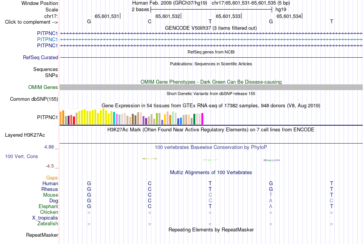The width and height of the screenshot is (363, 244).
Task: Click 'Short Genetic Variants from dbSNP release 155'
Action: pos(211,94)
